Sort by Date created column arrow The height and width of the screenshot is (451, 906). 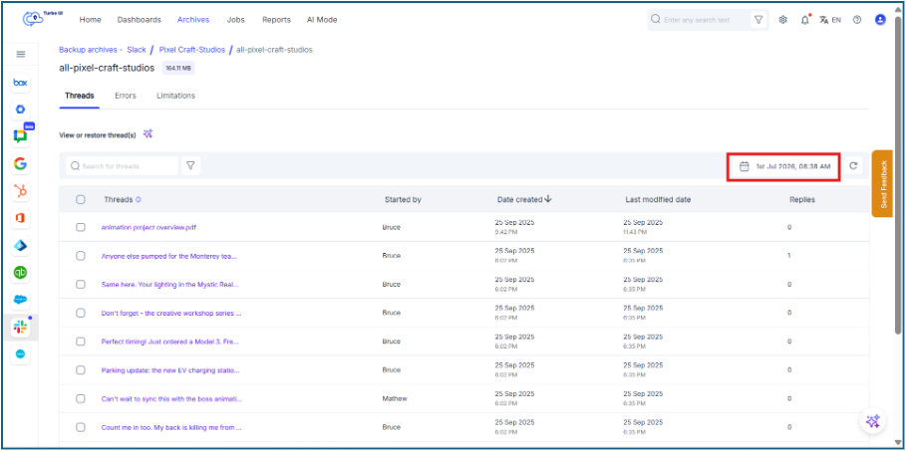point(548,199)
